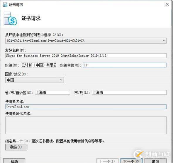
Task: Click the subject name field i-x-Cloud.com
Action: coord(86,107)
